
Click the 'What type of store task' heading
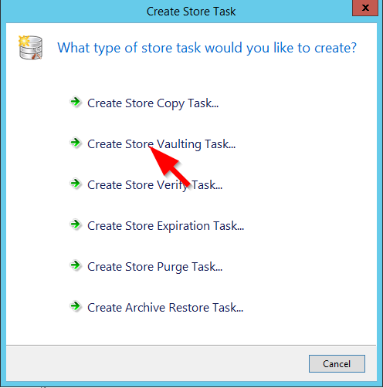(x=207, y=48)
